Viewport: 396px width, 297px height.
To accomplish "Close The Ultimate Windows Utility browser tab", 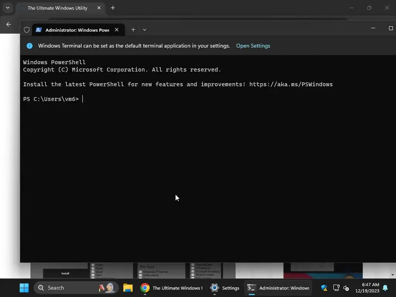I will pyautogui.click(x=99, y=8).
